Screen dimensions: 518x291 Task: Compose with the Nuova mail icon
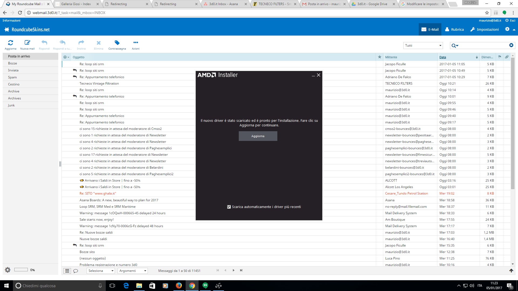point(27,43)
